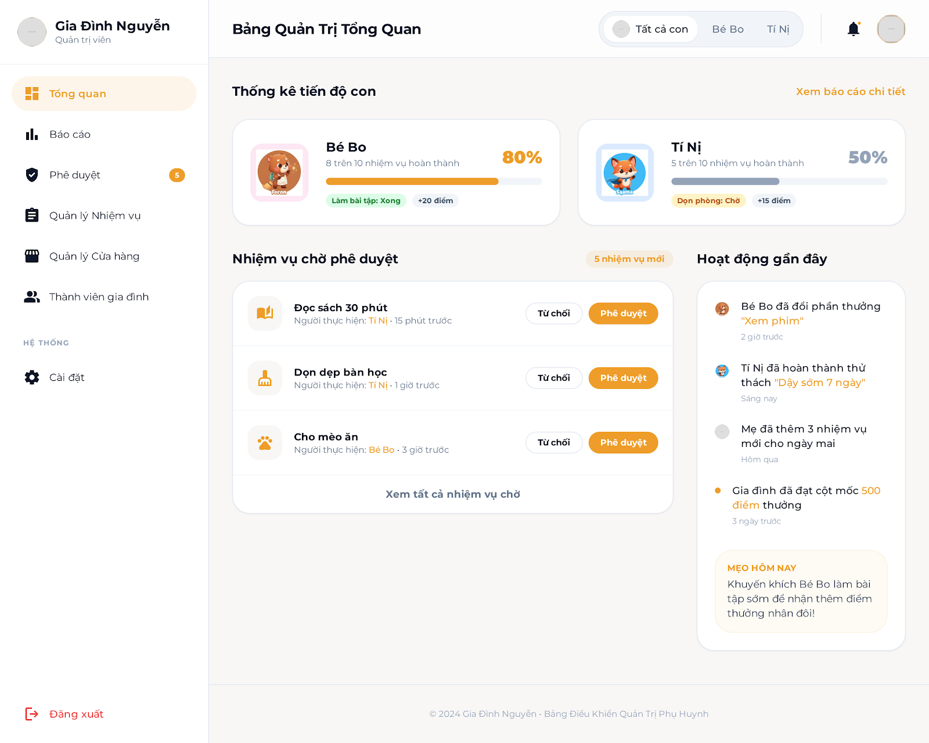Open Xem báo cáo chi tiết
The width and height of the screenshot is (929, 743).
(x=850, y=91)
